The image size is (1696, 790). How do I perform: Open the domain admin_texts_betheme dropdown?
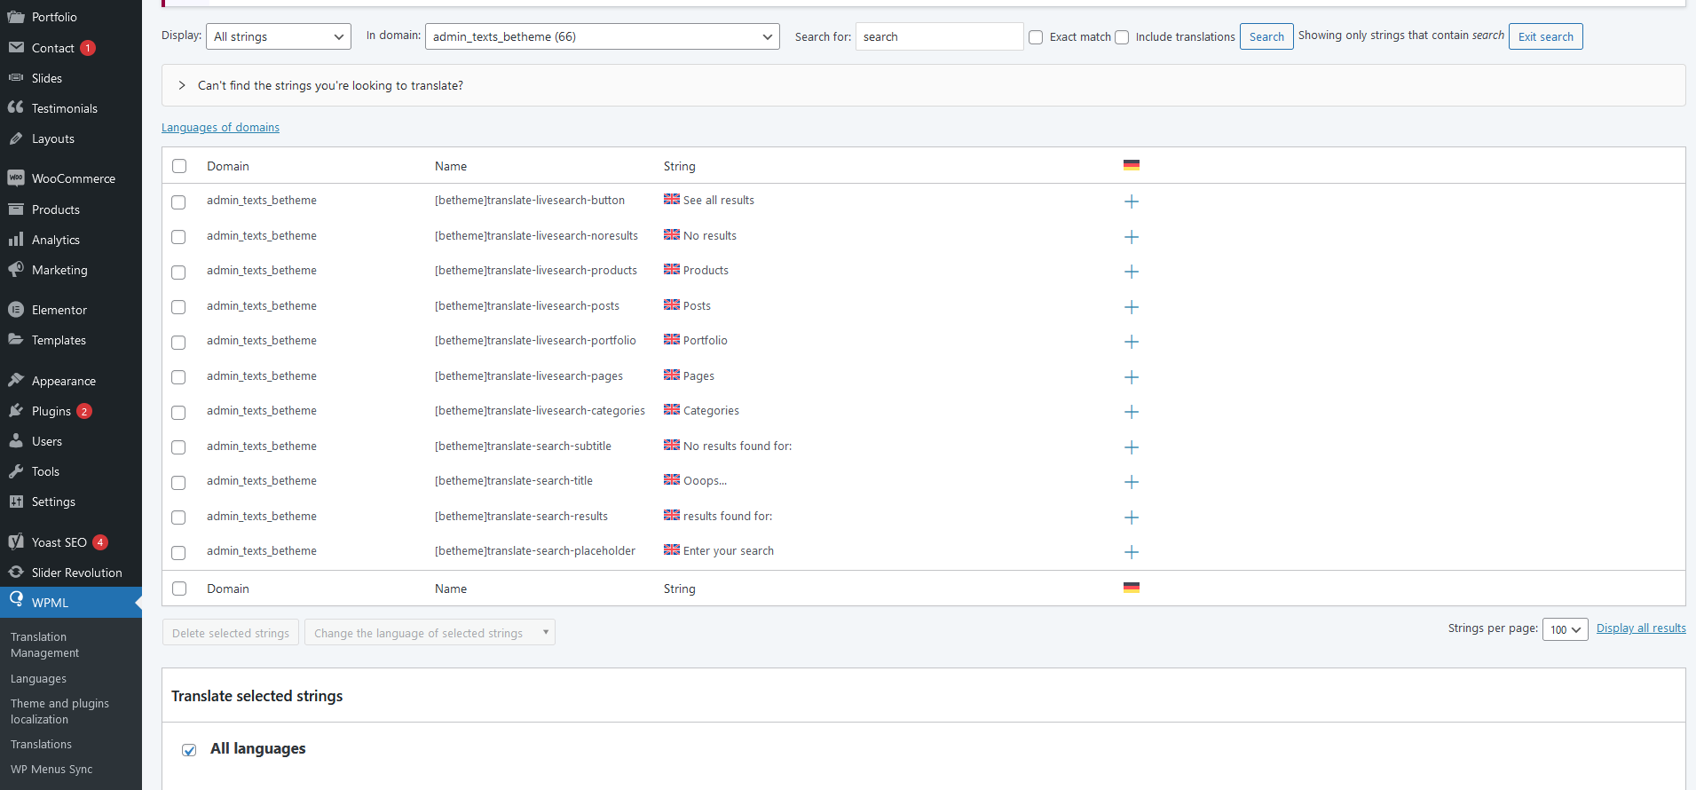(603, 36)
